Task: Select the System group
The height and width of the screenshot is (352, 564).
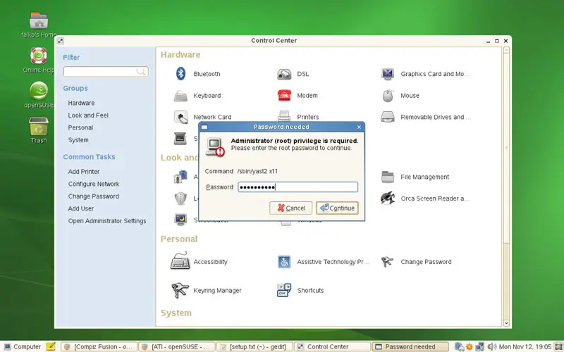Action: 78,140
